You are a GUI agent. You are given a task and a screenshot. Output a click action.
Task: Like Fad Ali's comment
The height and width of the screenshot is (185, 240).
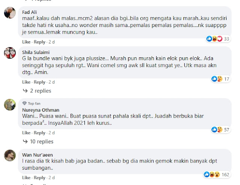point(26,42)
